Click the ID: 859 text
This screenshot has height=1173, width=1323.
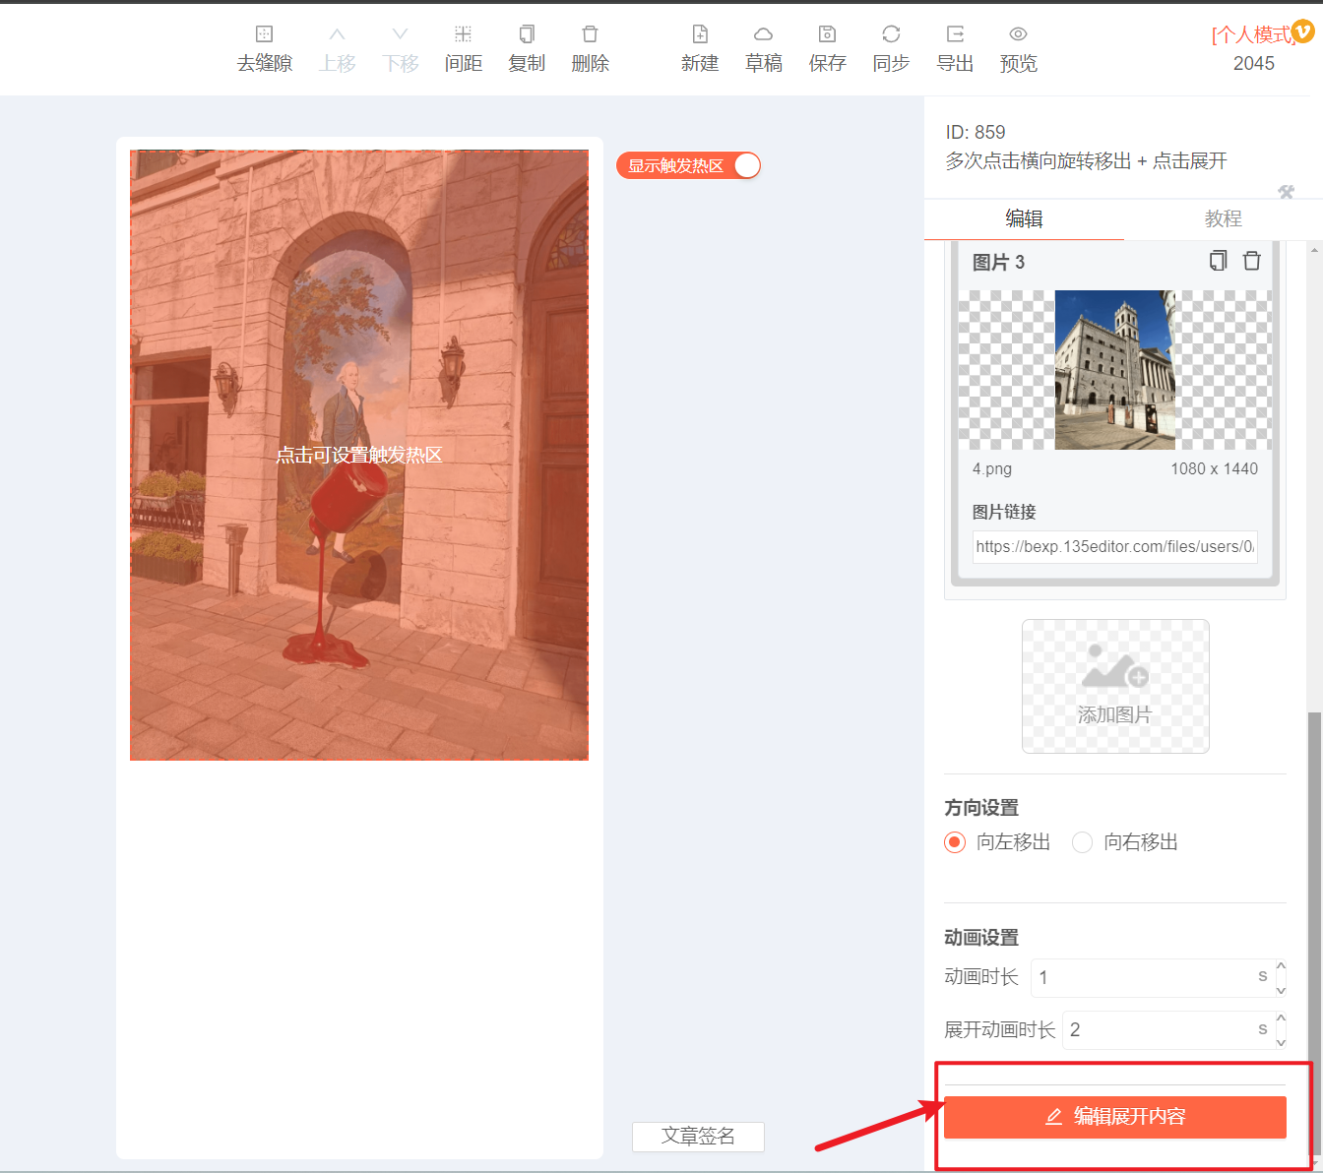976,132
